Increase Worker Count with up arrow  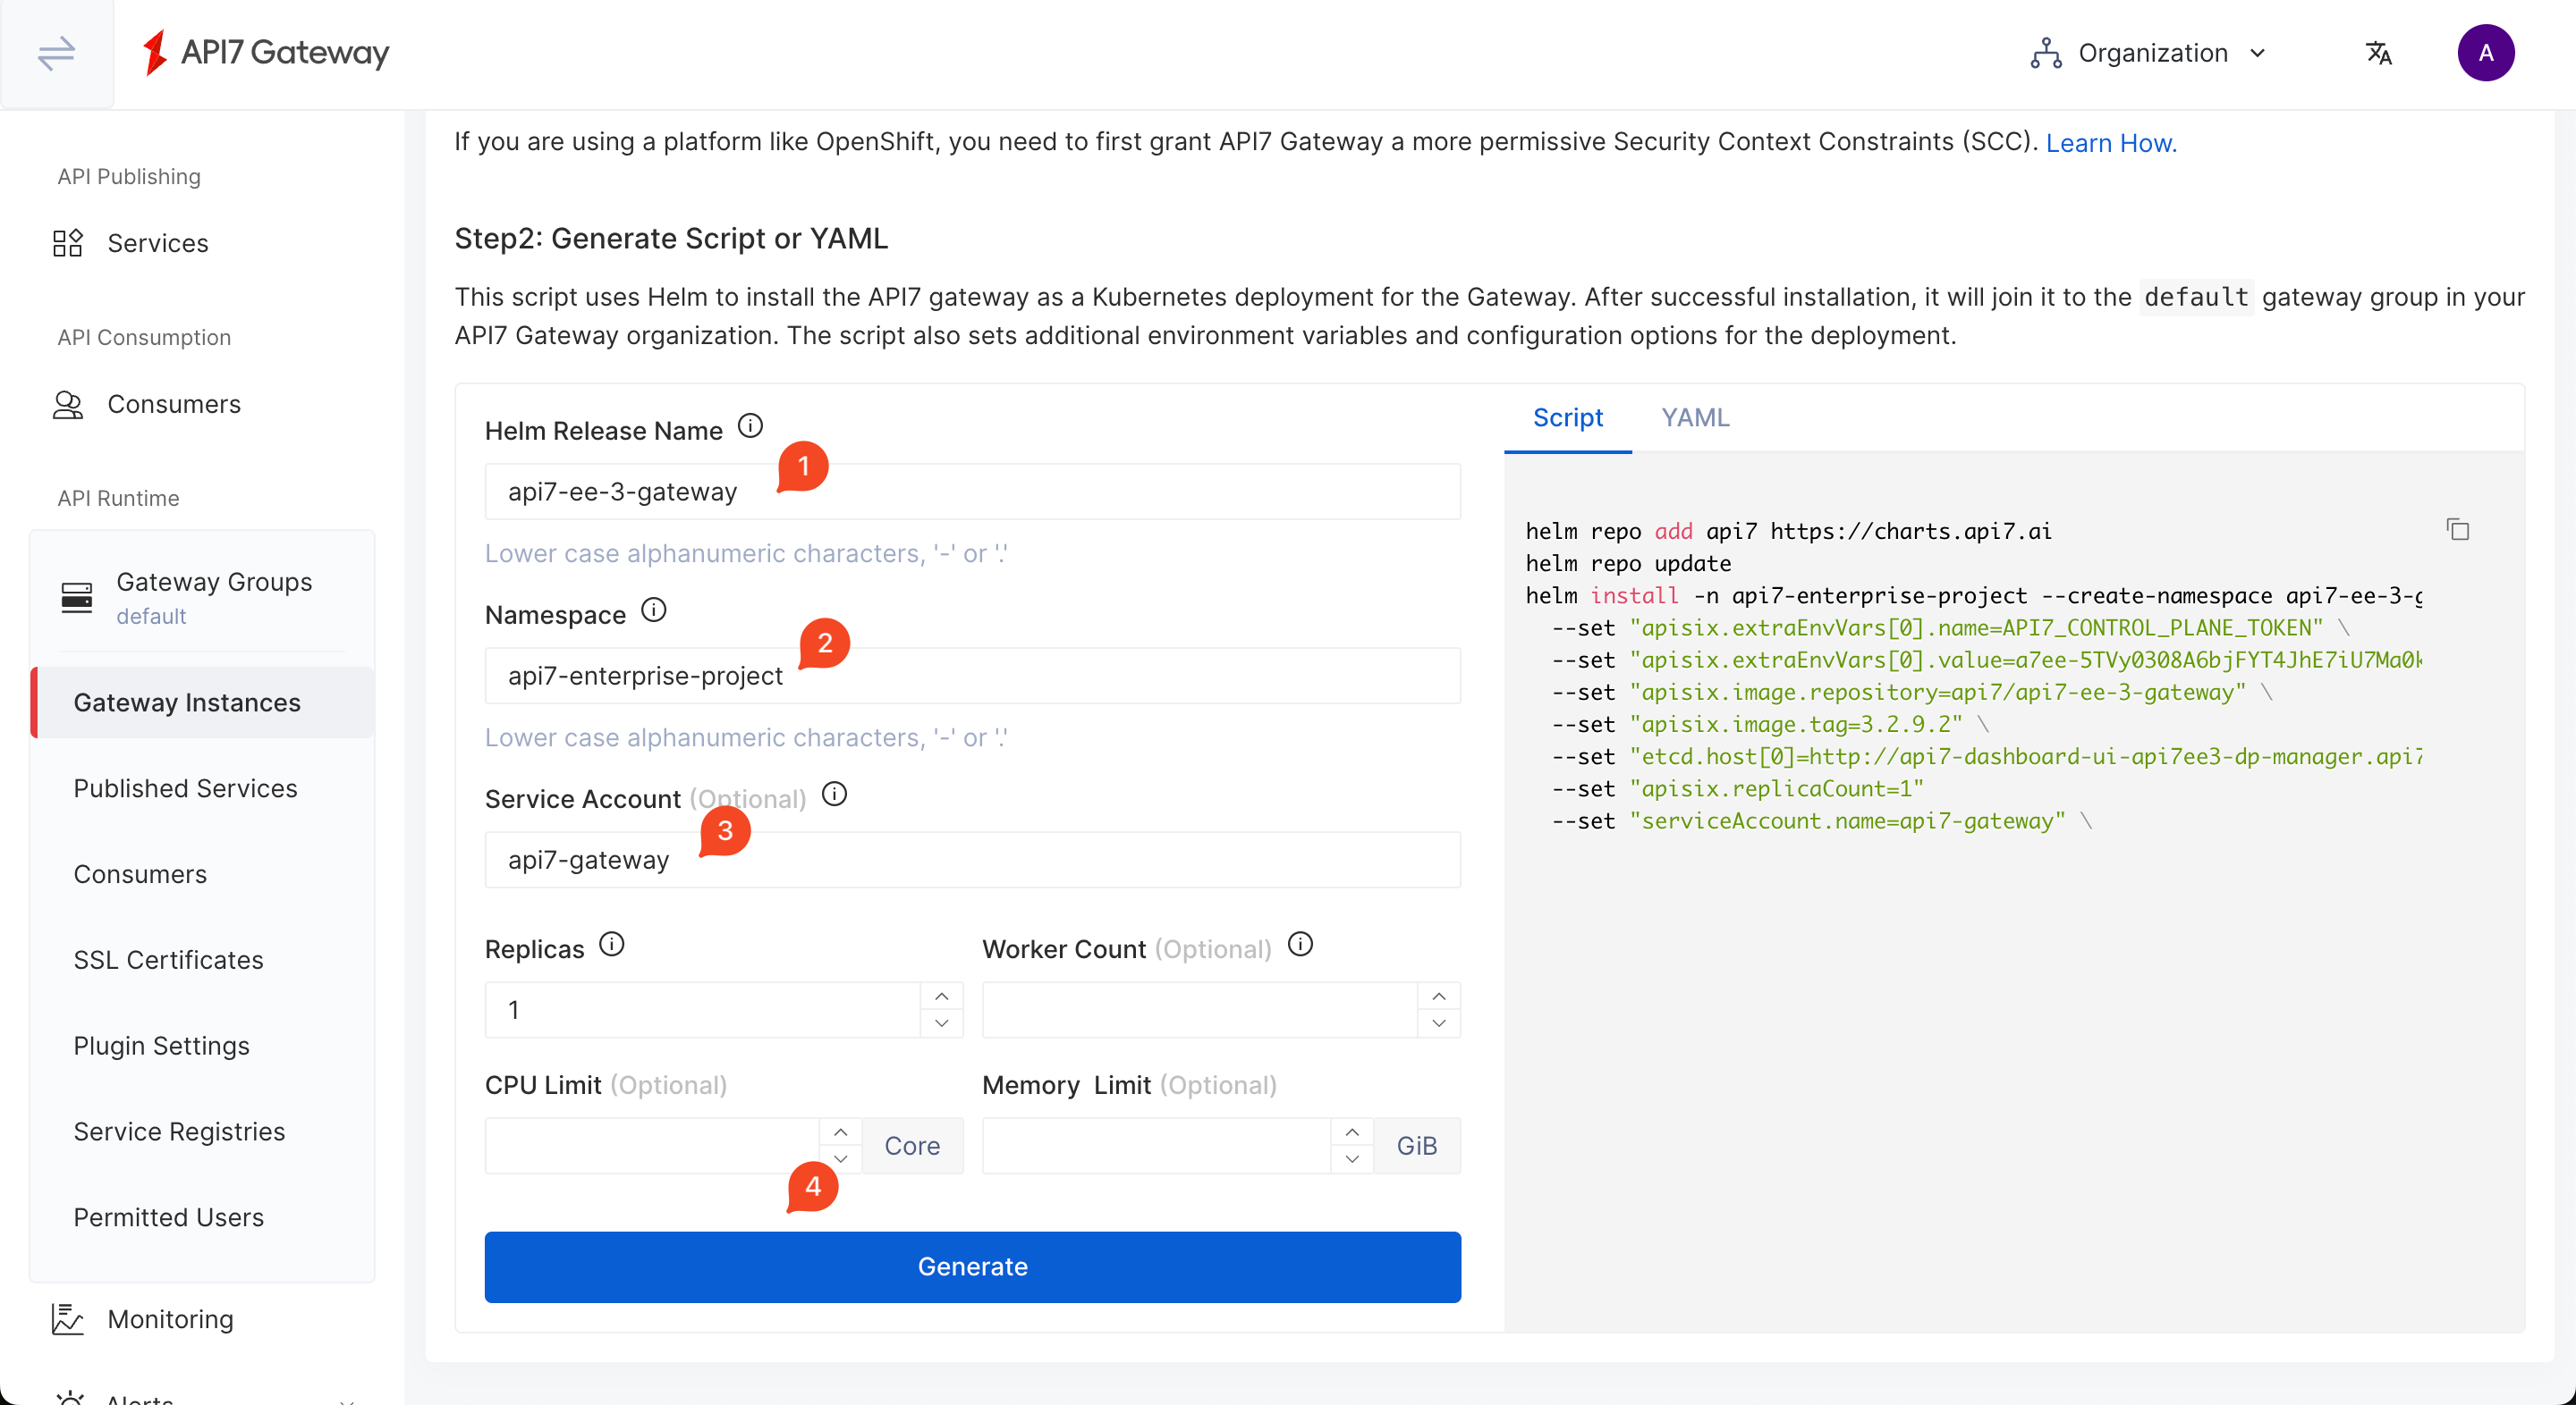click(1439, 997)
